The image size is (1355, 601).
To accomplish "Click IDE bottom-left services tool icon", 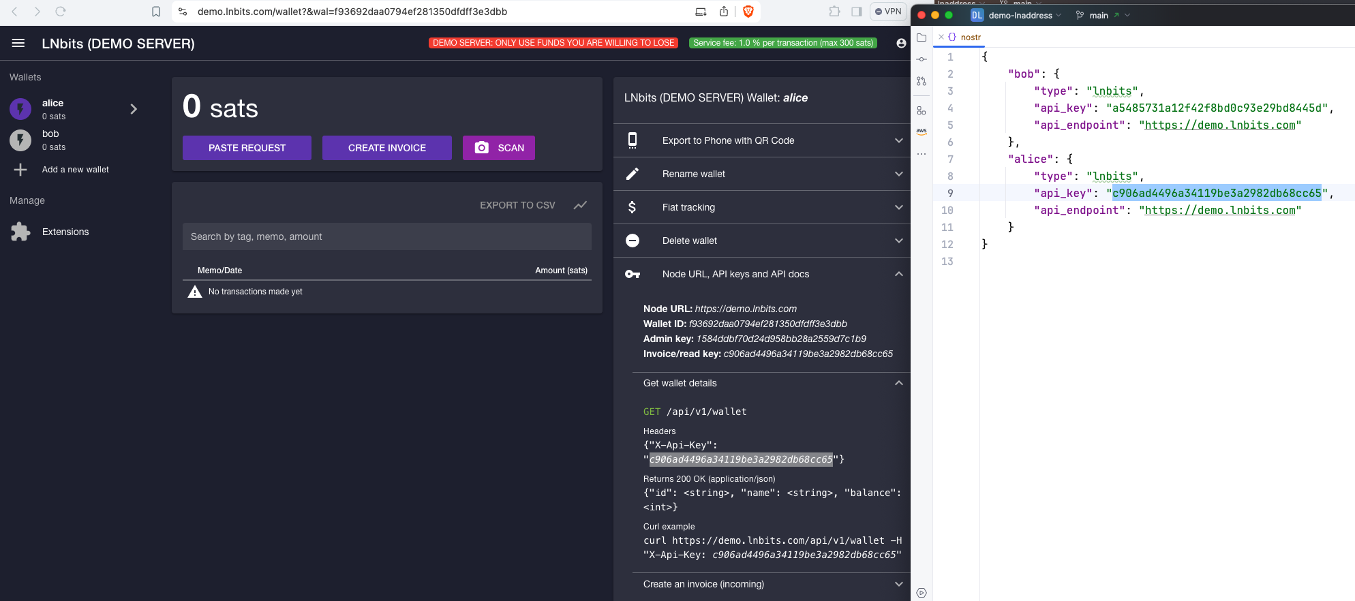I will click(x=922, y=593).
